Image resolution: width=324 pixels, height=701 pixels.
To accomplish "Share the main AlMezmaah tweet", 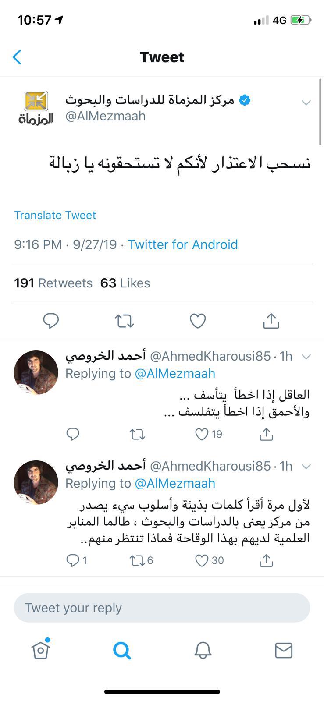I will (271, 321).
